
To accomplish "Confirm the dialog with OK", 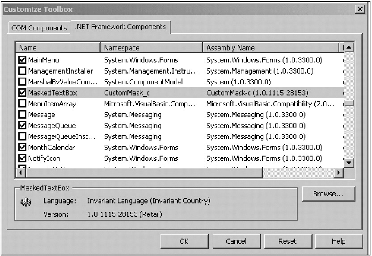I will pyautogui.click(x=185, y=241).
